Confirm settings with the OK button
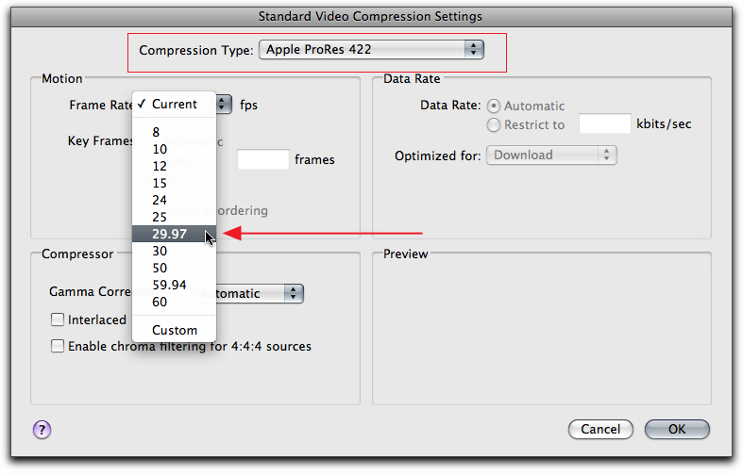 [x=676, y=429]
